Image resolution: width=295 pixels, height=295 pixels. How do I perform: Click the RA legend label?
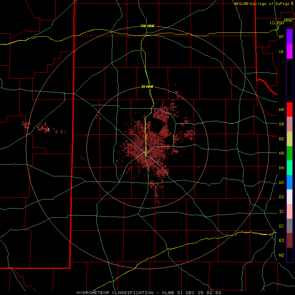click(281, 168)
